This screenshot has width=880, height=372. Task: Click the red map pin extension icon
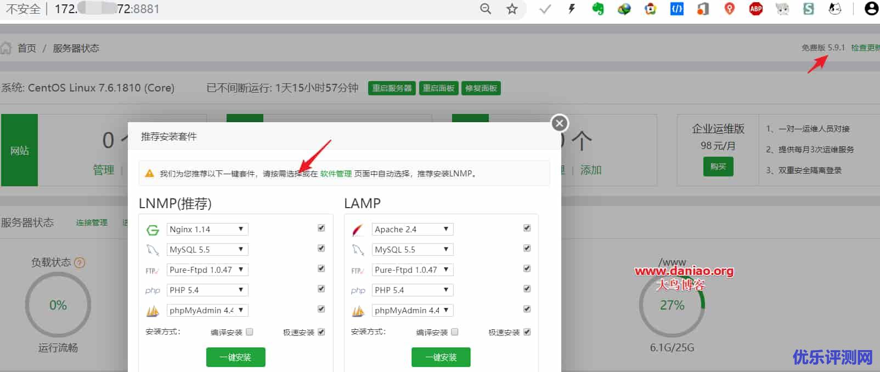pyautogui.click(x=729, y=9)
